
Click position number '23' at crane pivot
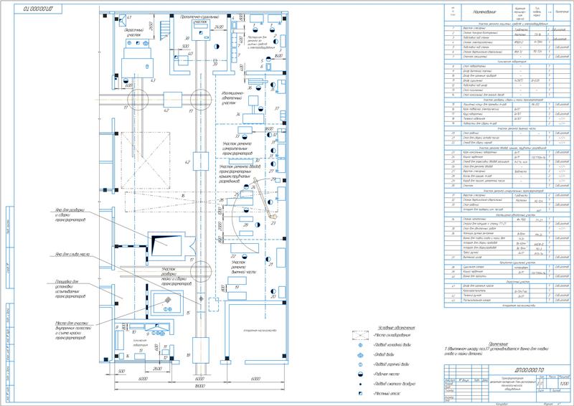coord(273,222)
